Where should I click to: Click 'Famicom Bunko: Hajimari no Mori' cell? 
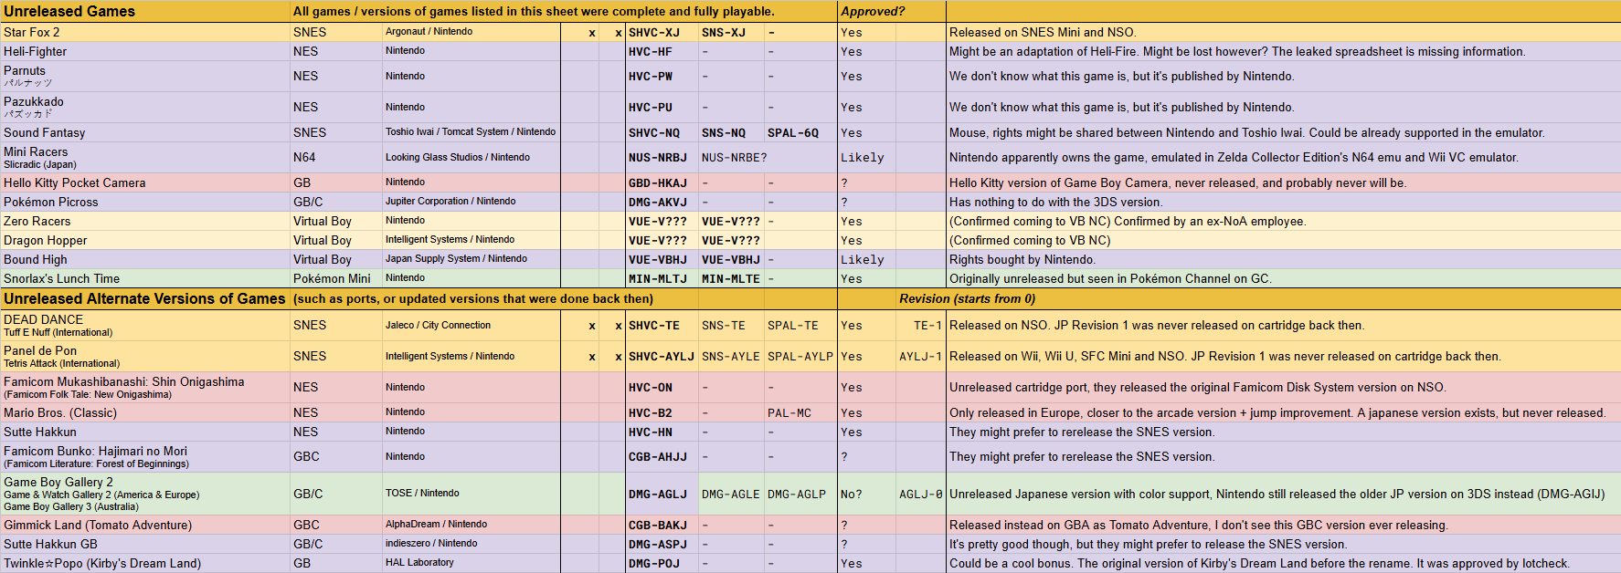[145, 456]
